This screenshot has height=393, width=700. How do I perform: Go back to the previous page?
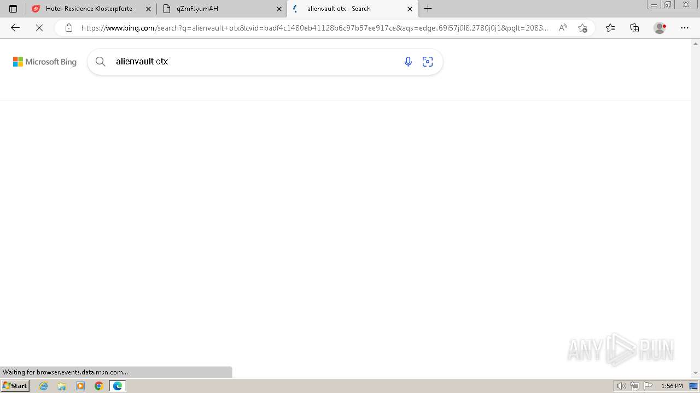[15, 28]
